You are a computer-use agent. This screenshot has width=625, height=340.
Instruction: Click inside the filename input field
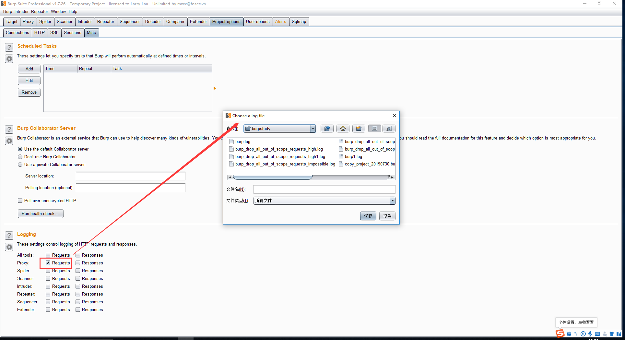(324, 189)
